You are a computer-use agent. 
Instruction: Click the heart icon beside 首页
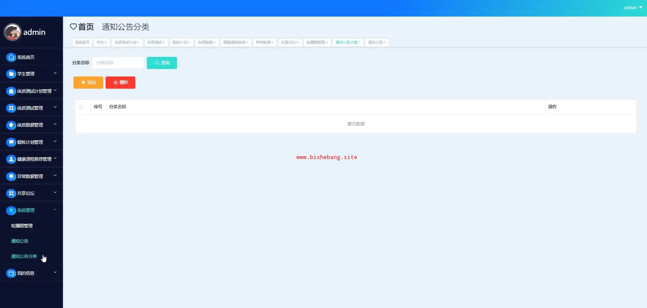point(73,27)
